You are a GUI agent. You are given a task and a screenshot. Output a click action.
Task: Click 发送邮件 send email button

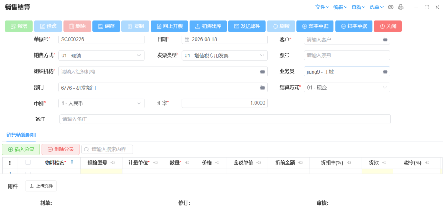[x=247, y=26]
